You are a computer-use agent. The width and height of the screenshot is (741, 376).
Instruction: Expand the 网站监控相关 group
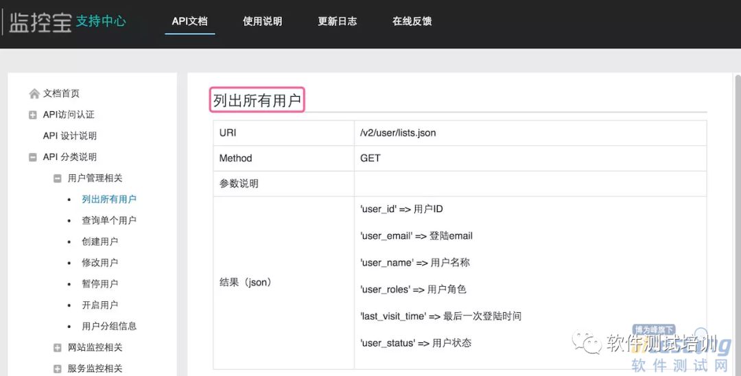[57, 348]
